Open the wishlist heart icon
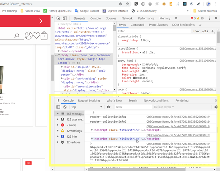The width and height of the screenshot is (220, 171). click(x=36, y=36)
